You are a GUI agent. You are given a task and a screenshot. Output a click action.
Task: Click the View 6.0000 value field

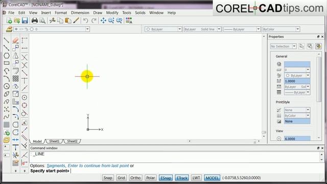(297, 139)
